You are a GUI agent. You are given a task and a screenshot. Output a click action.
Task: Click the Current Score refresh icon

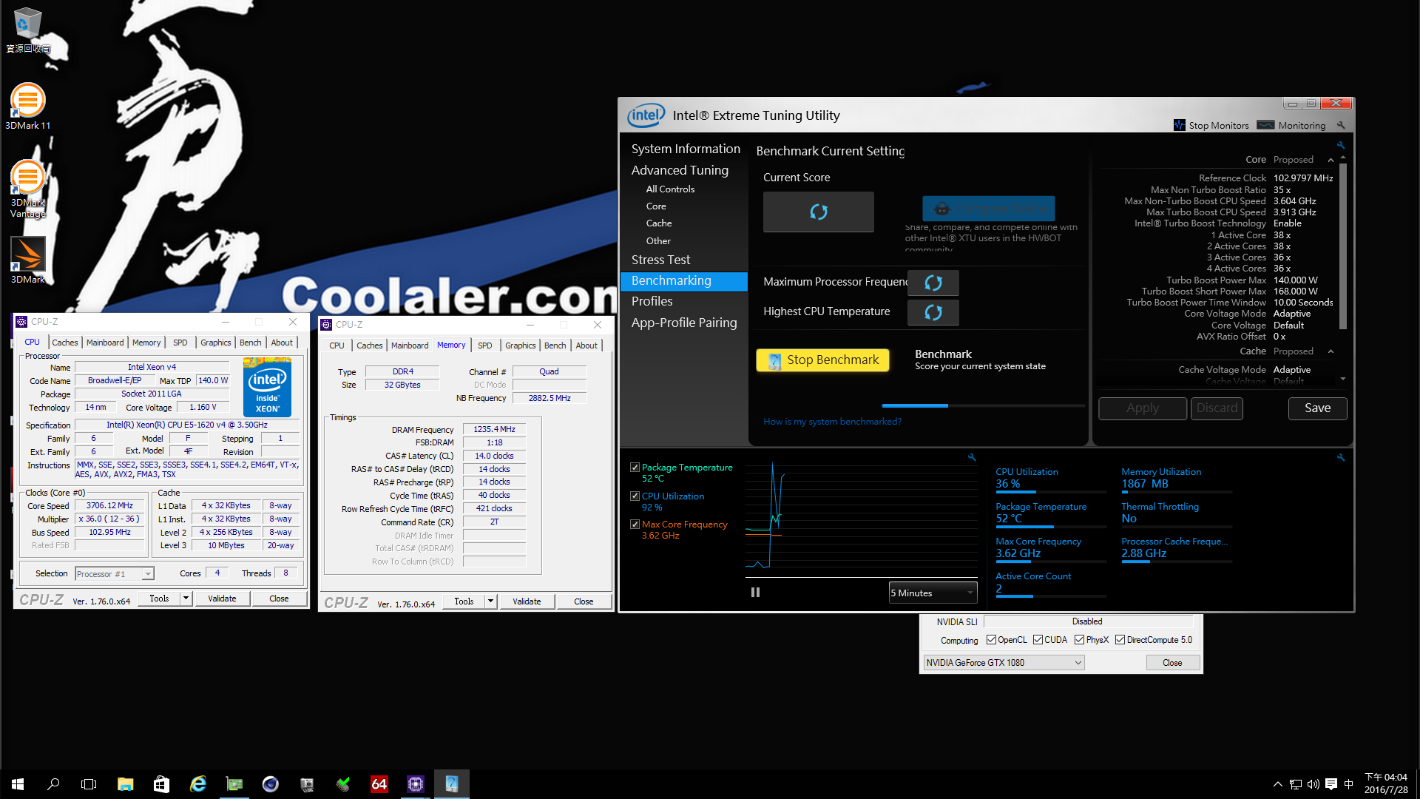click(x=818, y=212)
